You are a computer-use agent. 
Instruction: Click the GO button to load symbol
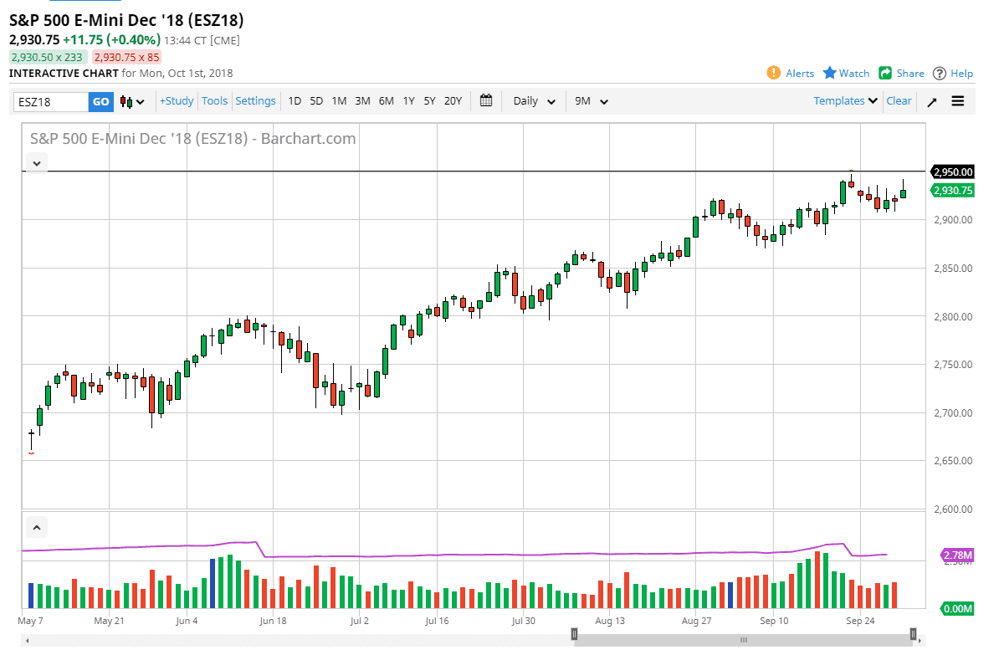point(100,100)
